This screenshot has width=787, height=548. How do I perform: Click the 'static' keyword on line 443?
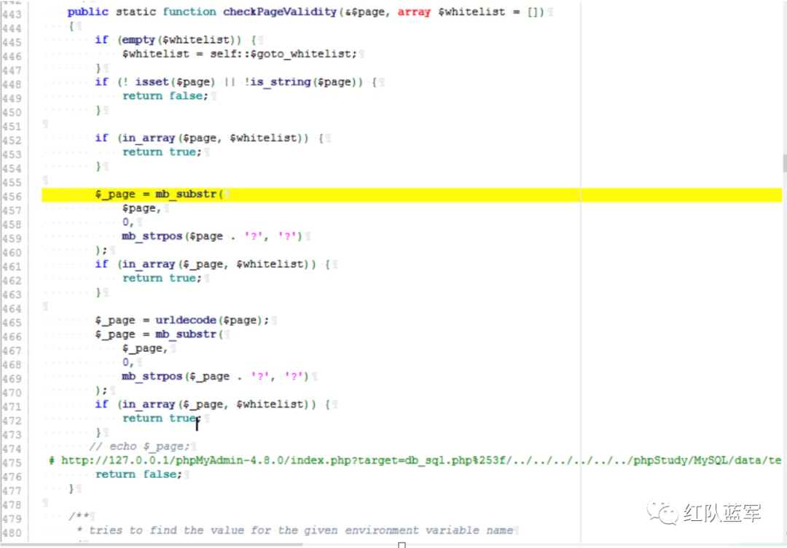point(136,12)
